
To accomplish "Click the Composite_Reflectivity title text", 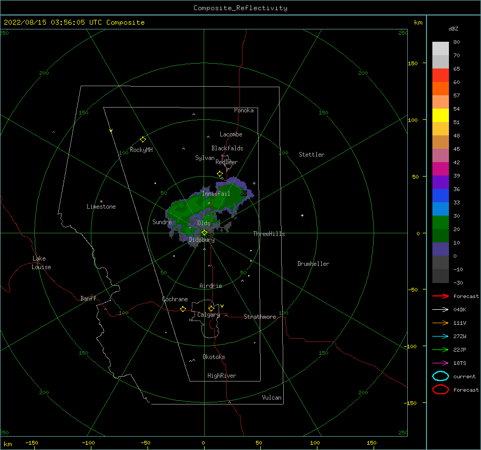I will (241, 8).
